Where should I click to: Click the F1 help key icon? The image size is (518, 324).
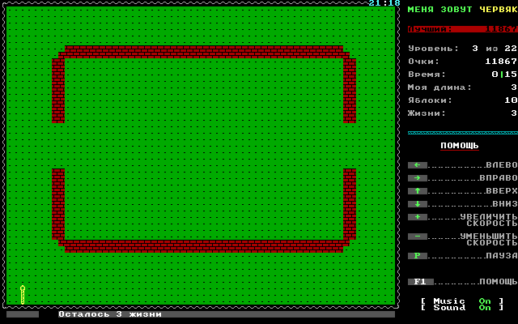[x=421, y=282]
